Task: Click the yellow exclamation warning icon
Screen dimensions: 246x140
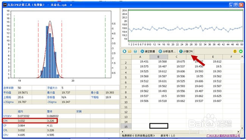Action: point(235,51)
